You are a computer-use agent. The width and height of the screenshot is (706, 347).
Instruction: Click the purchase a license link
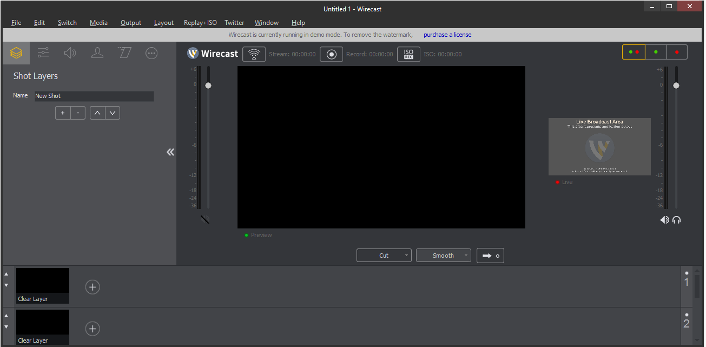click(447, 35)
